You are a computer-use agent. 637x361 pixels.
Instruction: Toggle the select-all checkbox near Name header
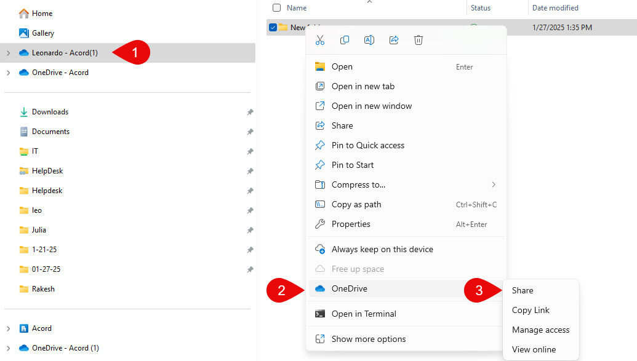pos(276,7)
